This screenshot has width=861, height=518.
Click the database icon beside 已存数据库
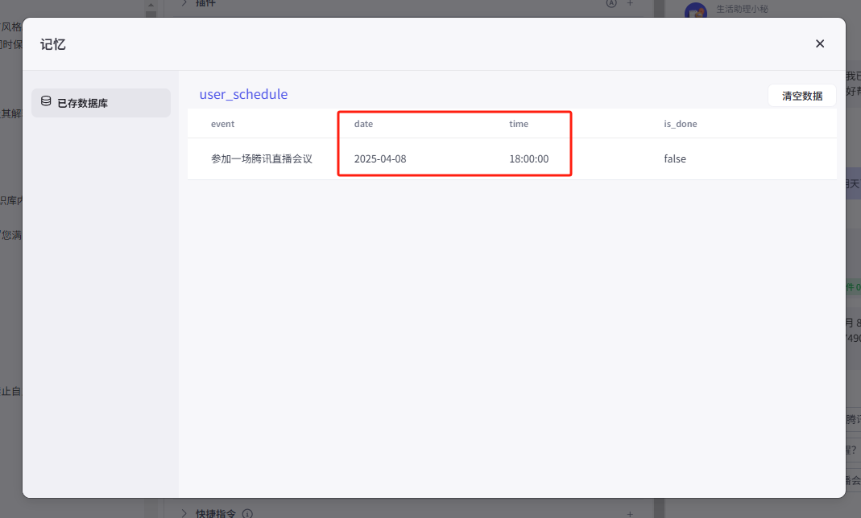click(x=46, y=102)
